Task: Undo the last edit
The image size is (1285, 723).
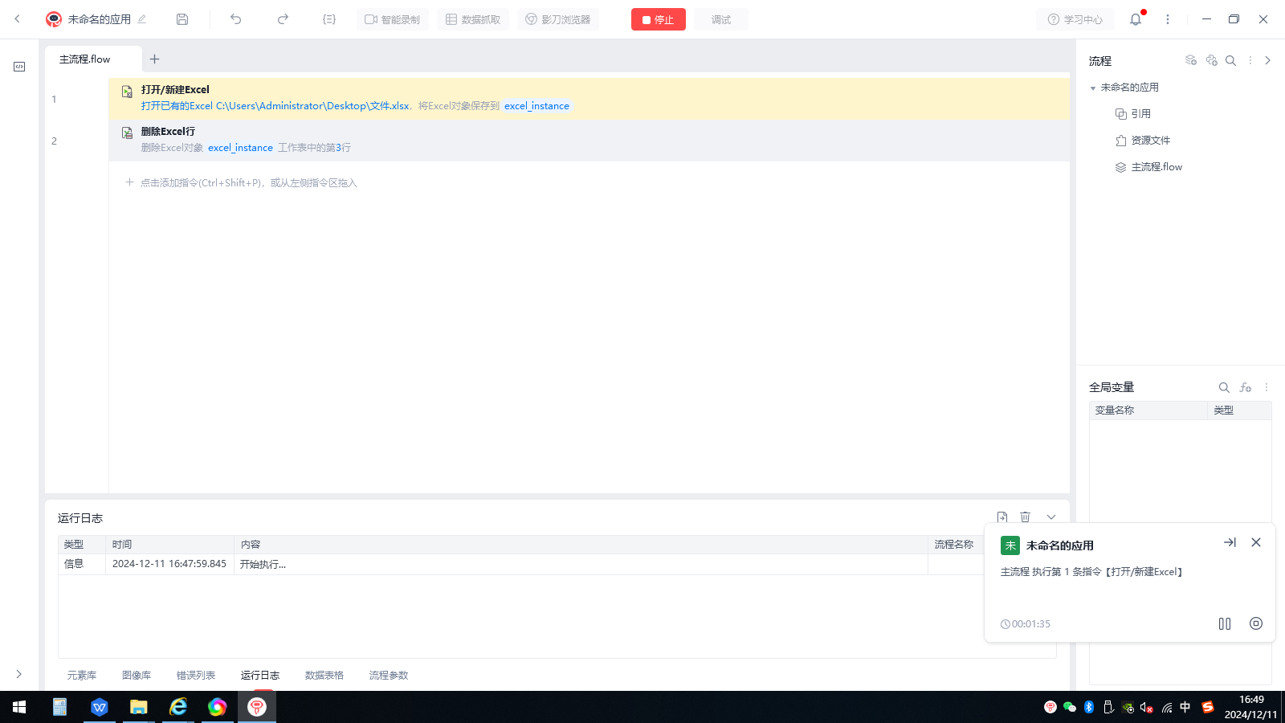Action: point(236,19)
